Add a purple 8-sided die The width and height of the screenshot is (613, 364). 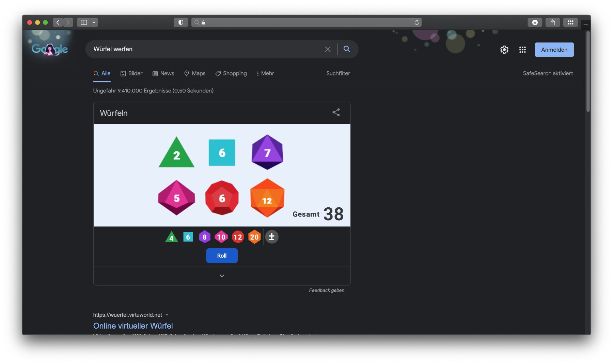(x=204, y=237)
